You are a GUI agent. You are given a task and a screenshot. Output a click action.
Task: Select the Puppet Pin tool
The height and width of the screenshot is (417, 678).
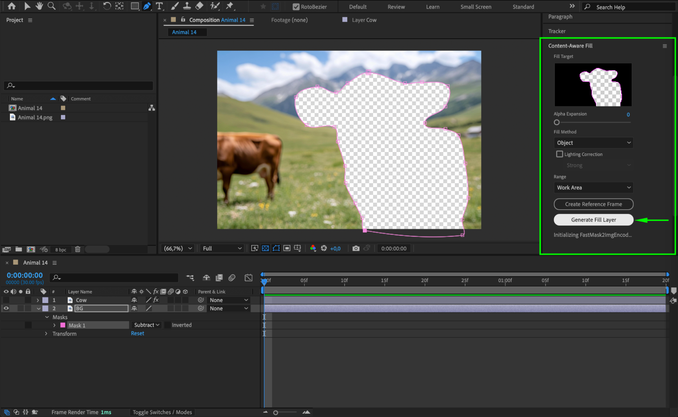click(230, 6)
